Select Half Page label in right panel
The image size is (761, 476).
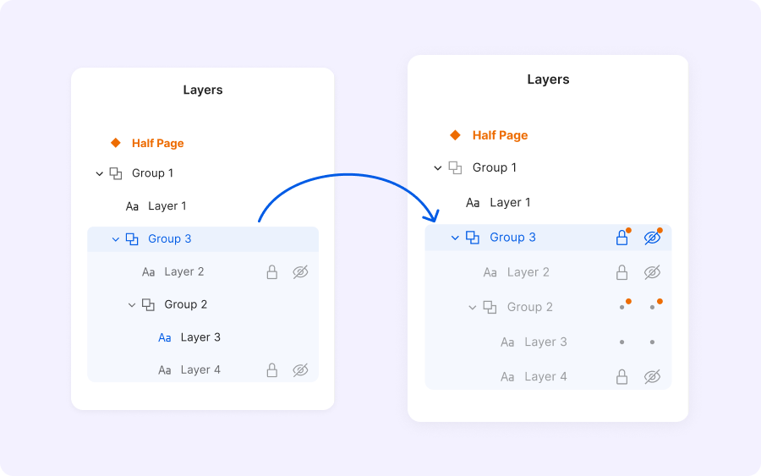click(500, 135)
